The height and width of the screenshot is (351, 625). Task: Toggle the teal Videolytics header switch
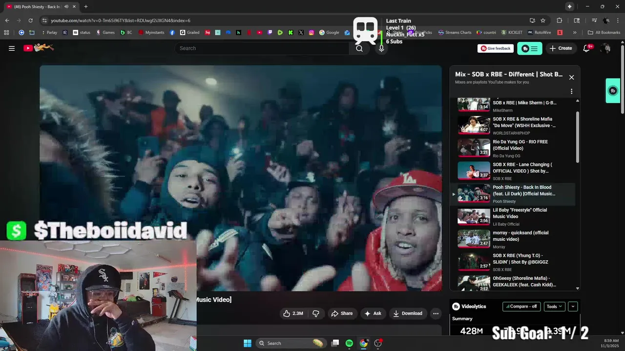click(529, 48)
